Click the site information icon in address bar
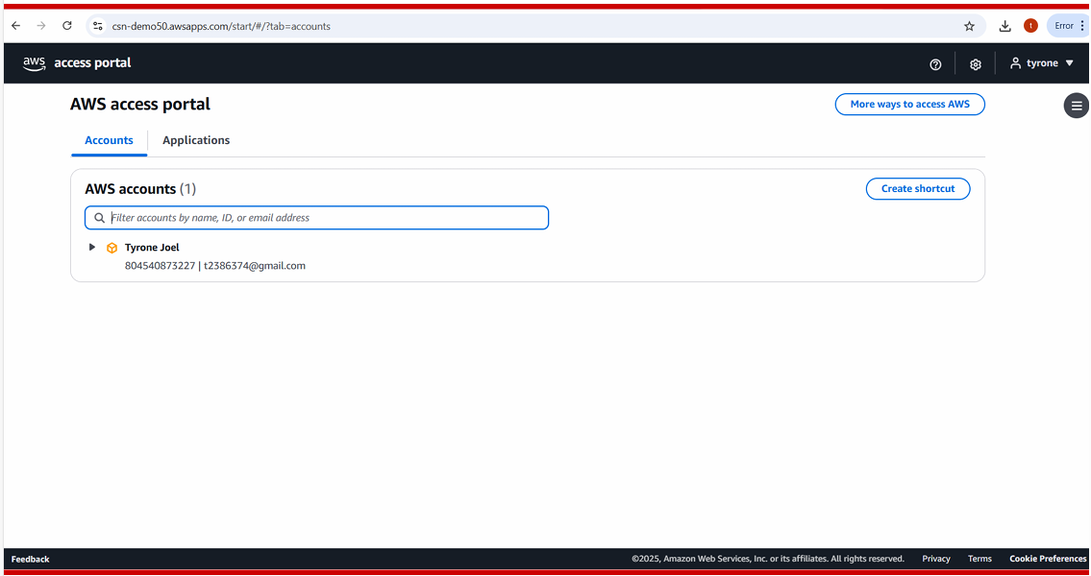This screenshot has width=1091, height=576. [x=97, y=26]
